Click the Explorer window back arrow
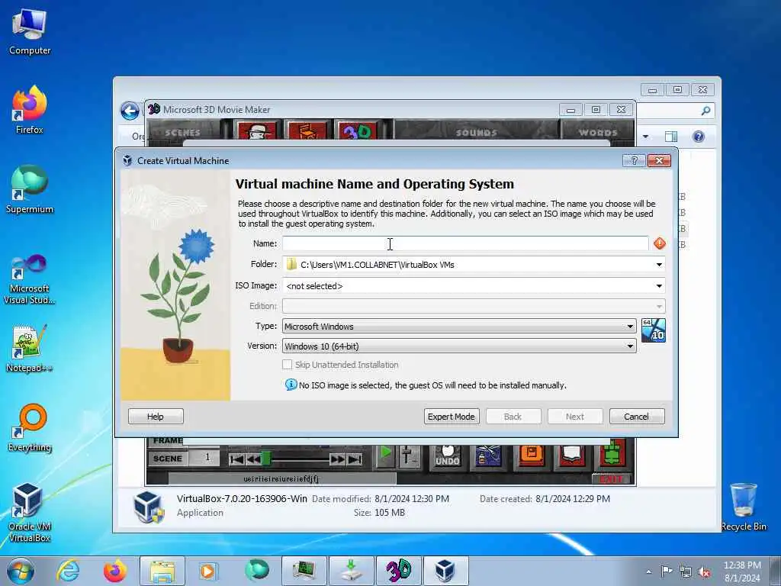 130,111
